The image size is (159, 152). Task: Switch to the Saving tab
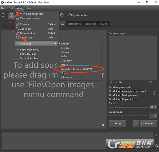click(104, 24)
